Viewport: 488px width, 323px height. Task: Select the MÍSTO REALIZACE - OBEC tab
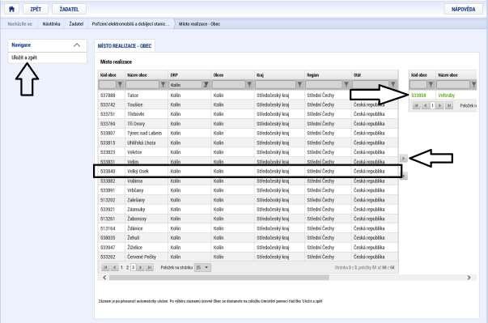coord(125,46)
